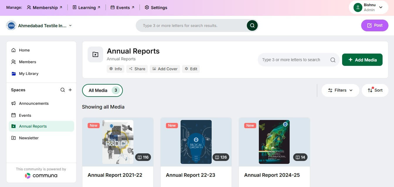Click the Annual Reports folder icon in header
394x187 pixels.
(x=95, y=54)
